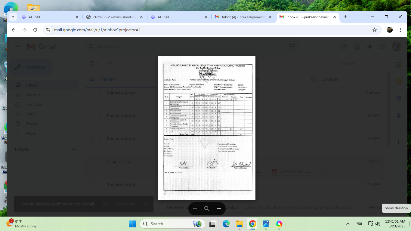This screenshot has width=411, height=231.
Task: Open the Starred folder
Action: click(33, 95)
